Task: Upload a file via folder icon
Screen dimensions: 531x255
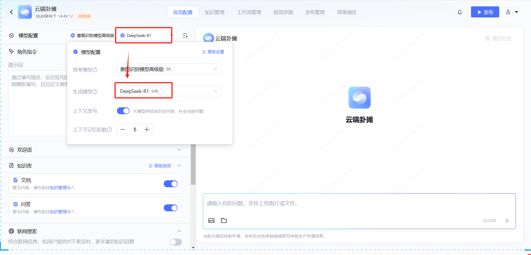Action: [224, 220]
